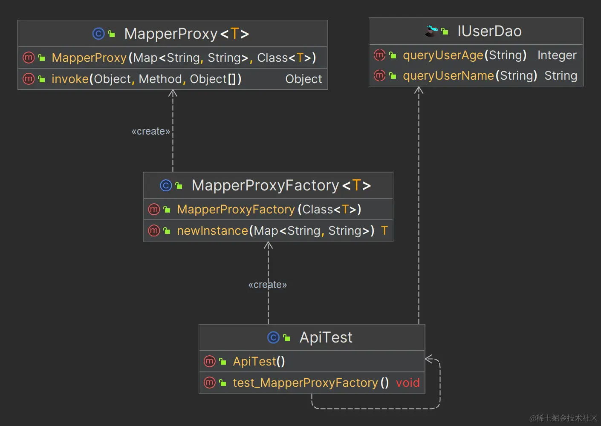Click method icon of queryUserName row
This screenshot has width=601, height=426.
[379, 75]
